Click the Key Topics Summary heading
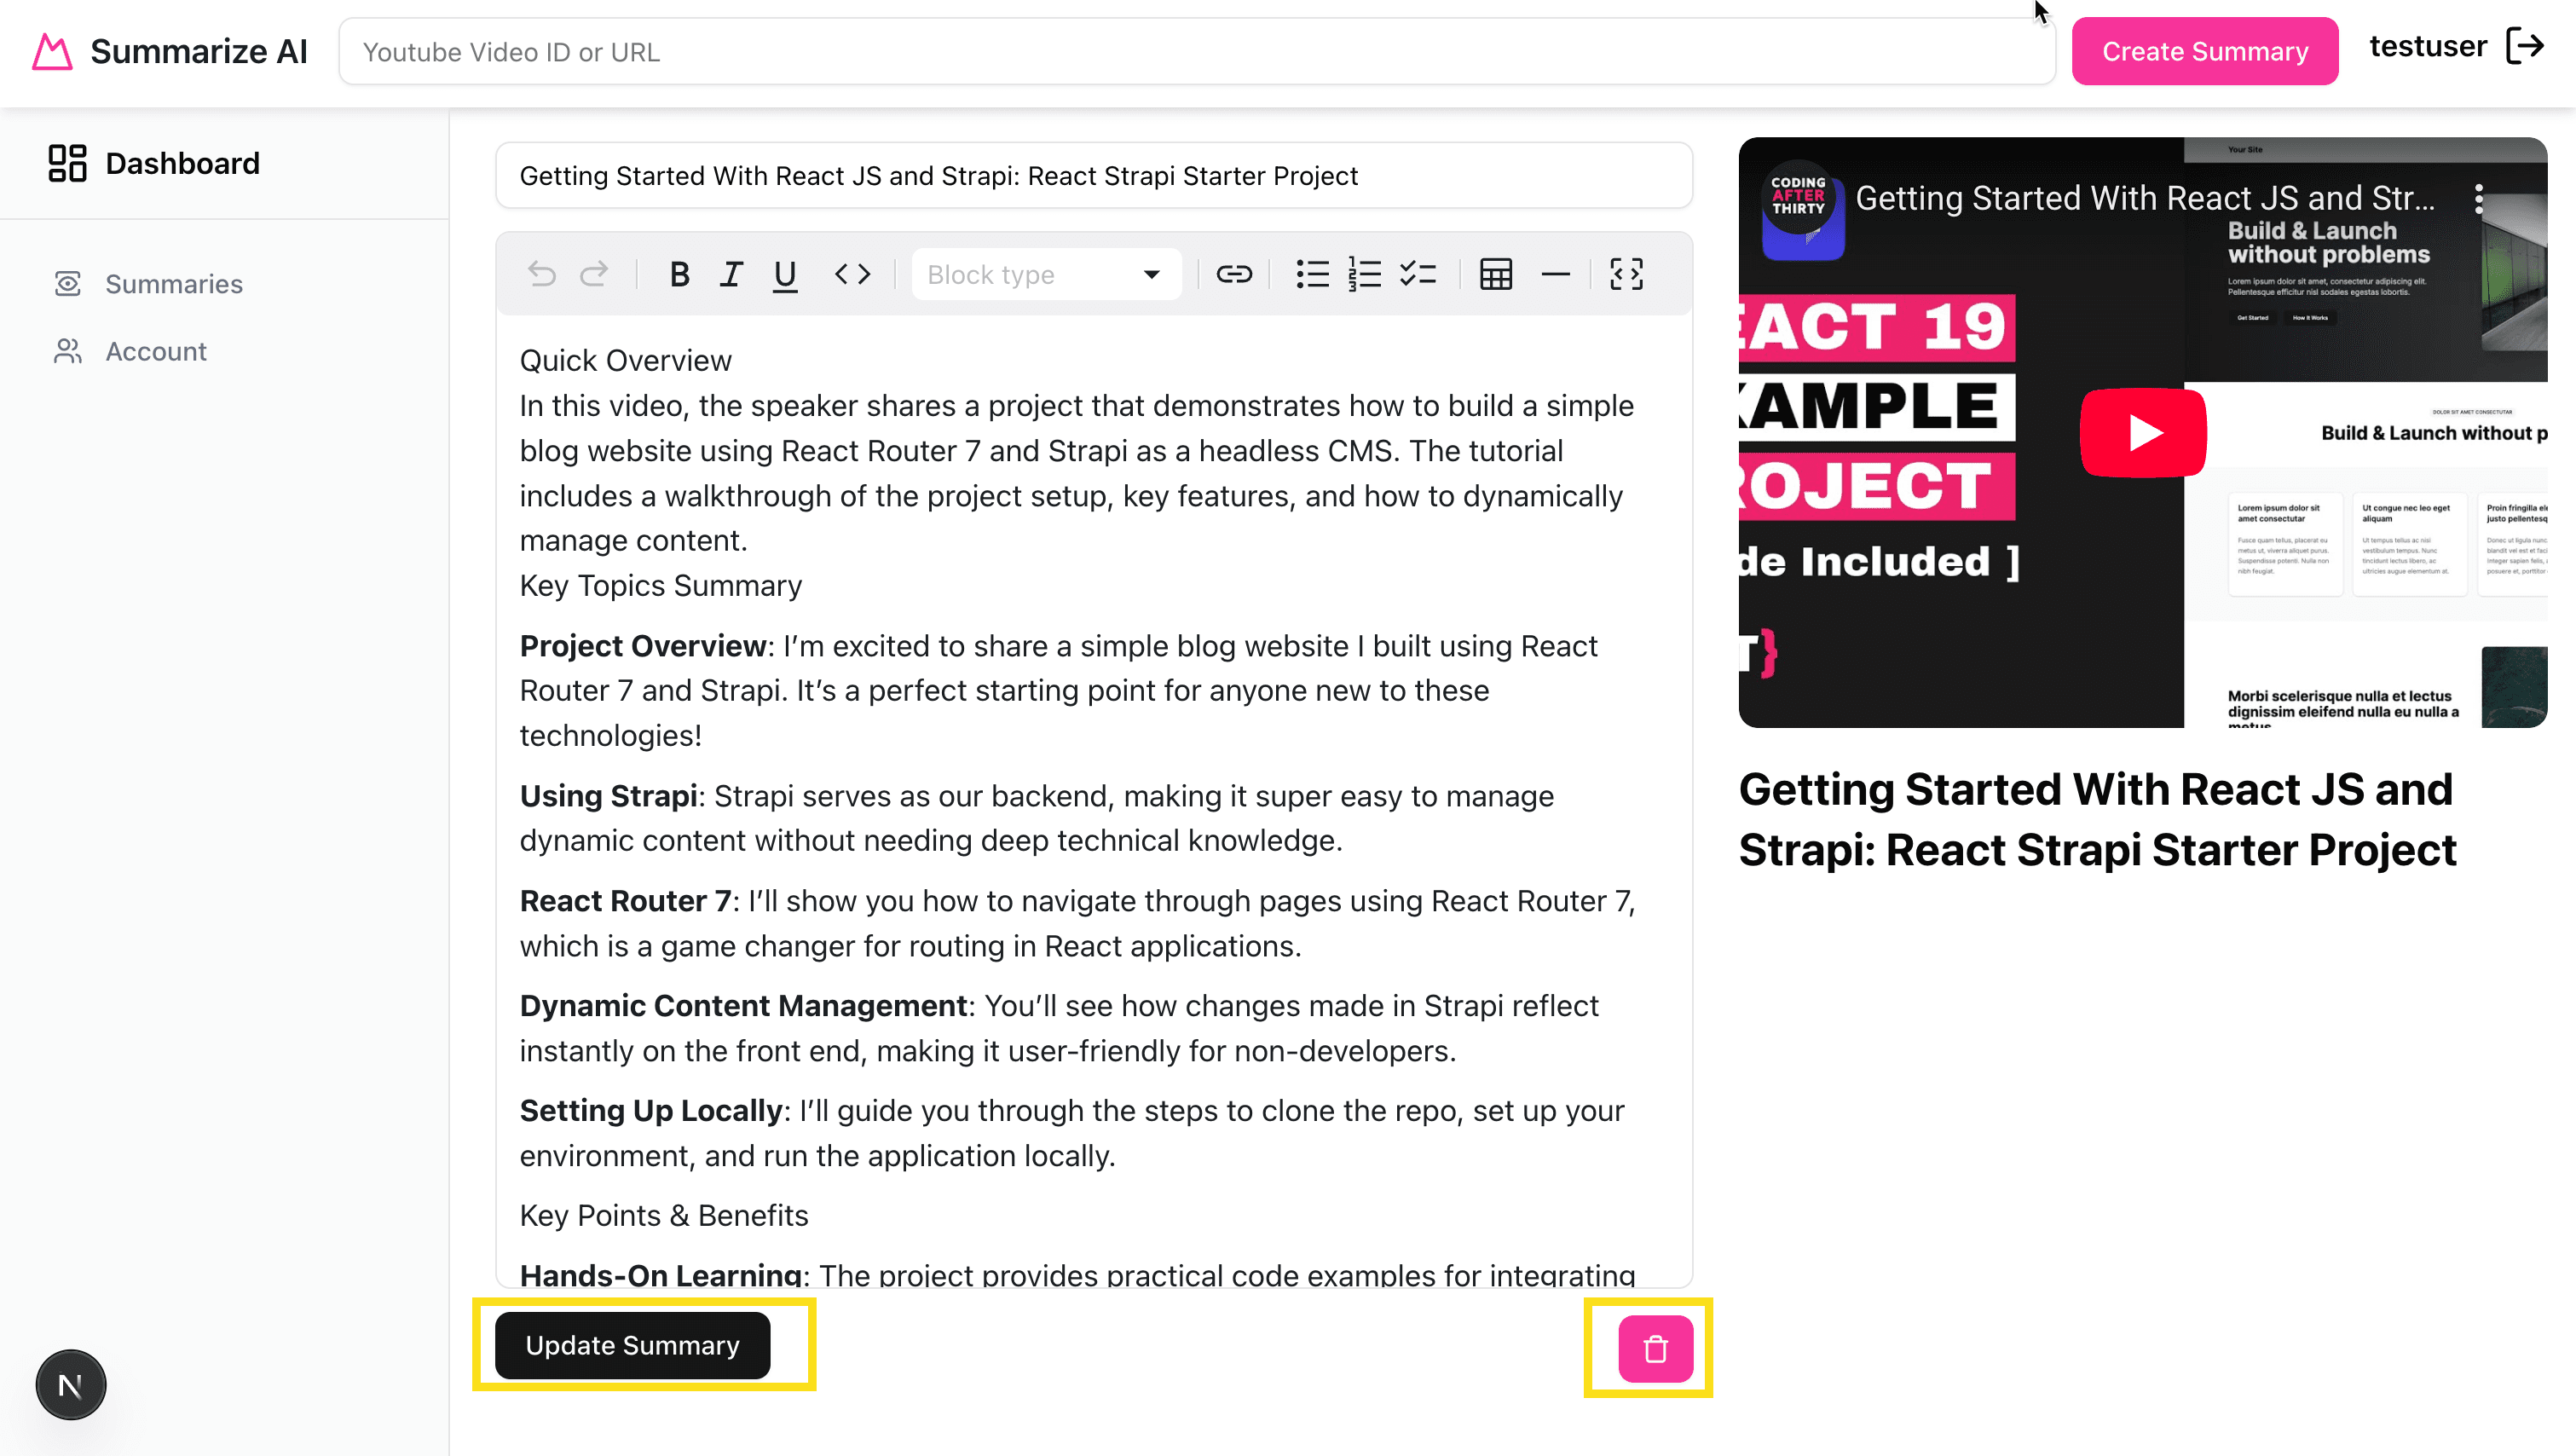The height and width of the screenshot is (1456, 2576). [661, 585]
